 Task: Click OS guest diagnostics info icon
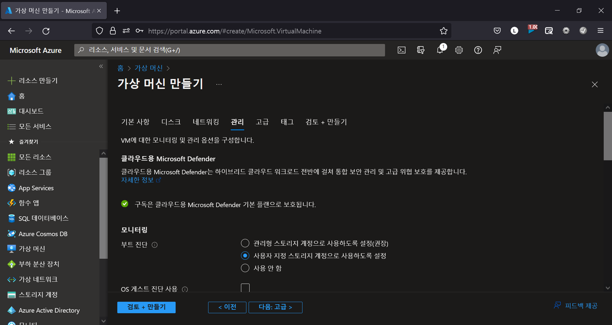185,289
